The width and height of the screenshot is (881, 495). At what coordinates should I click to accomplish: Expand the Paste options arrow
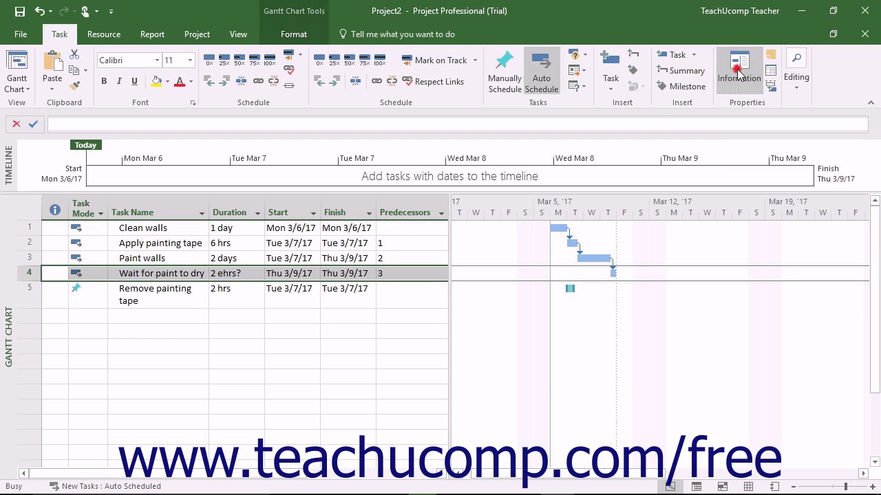tap(52, 89)
